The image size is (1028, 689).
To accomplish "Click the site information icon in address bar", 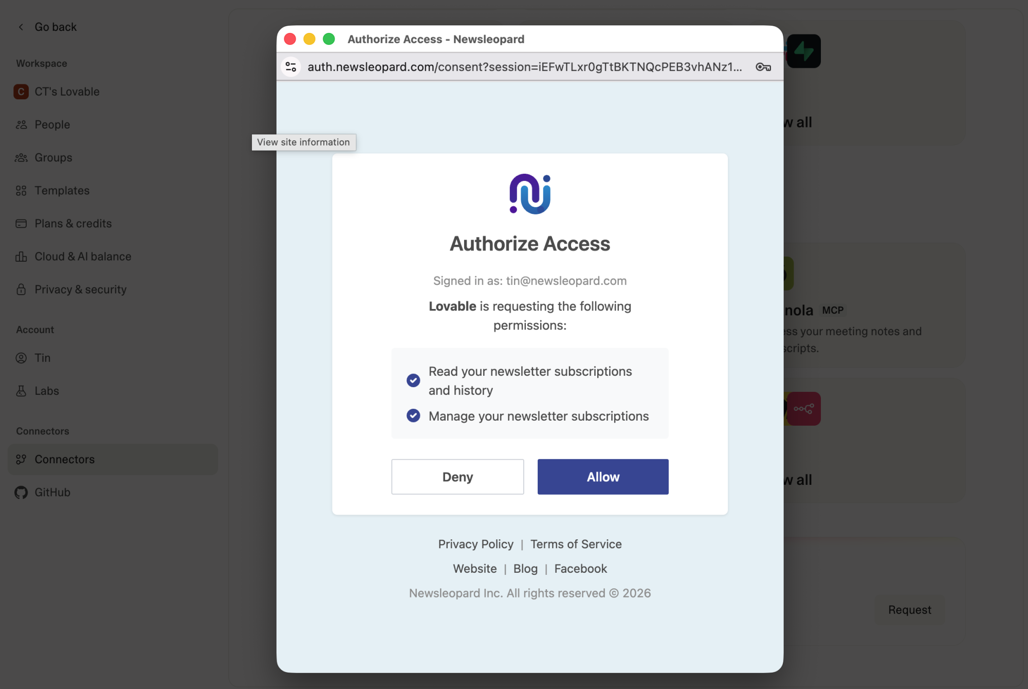I will pyautogui.click(x=291, y=67).
